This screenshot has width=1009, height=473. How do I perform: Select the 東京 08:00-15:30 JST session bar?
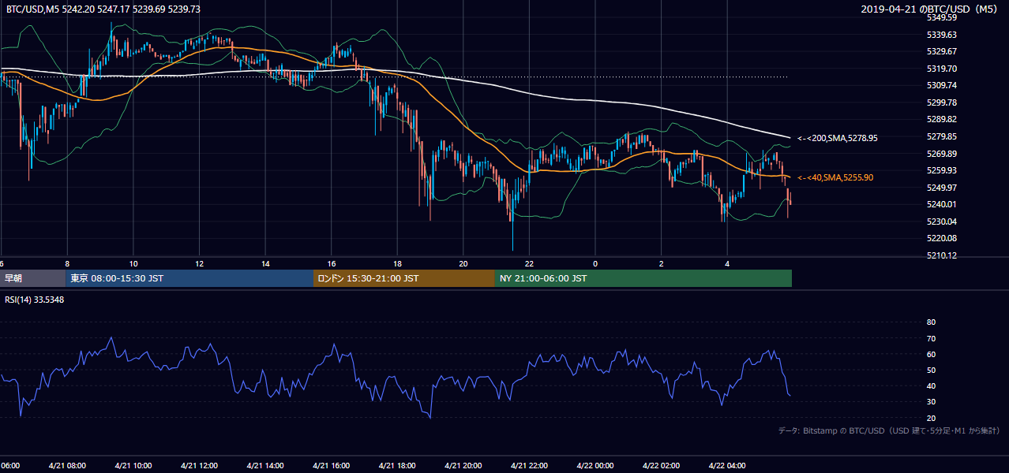[189, 278]
